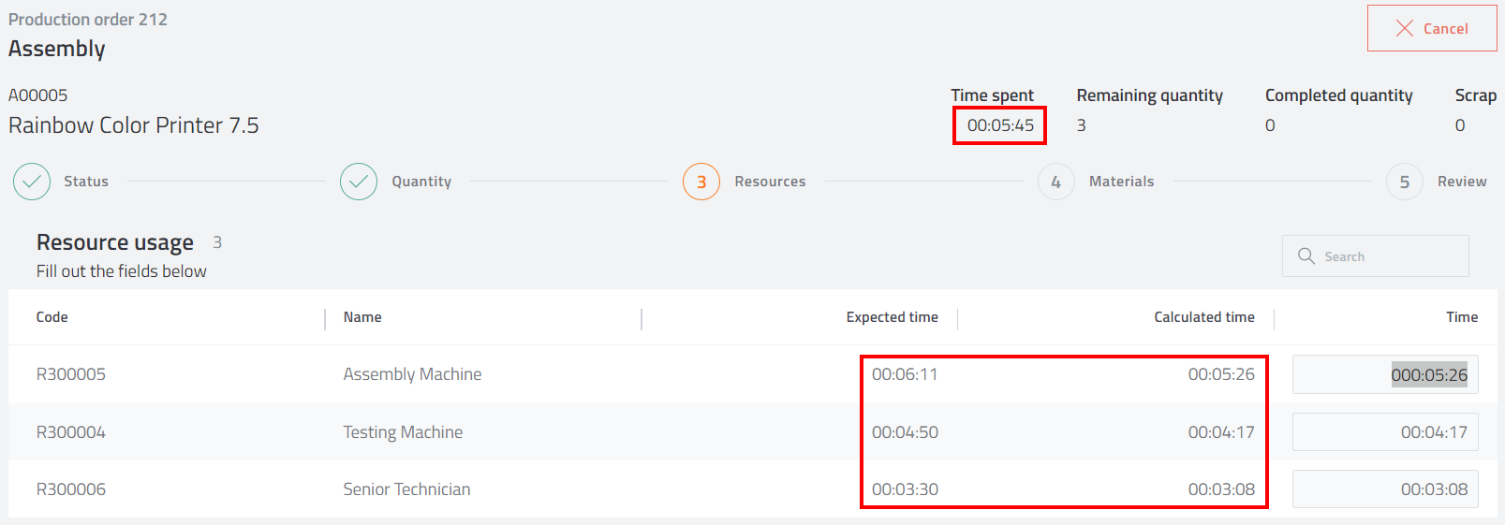The width and height of the screenshot is (1505, 525).
Task: Sort by the Name column header
Action: (x=362, y=317)
